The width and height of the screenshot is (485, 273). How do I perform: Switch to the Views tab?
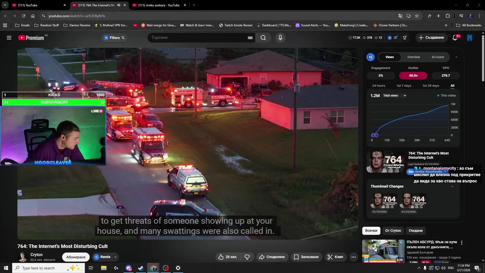tap(390, 57)
